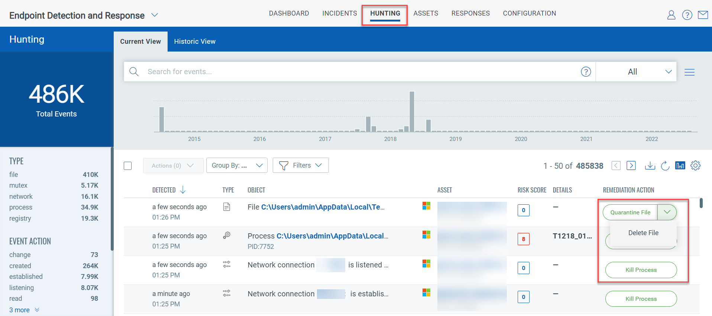Click Kill Process for the 'a minute ago' row

(x=641, y=299)
